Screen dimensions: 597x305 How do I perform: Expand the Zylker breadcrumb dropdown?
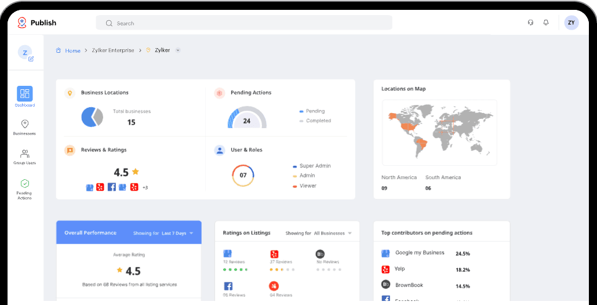point(178,50)
